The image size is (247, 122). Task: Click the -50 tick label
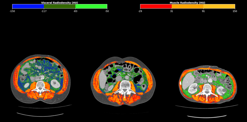click(x=107, y=11)
